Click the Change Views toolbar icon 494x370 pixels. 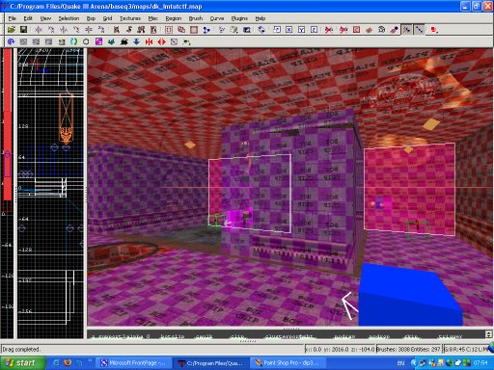point(222,30)
